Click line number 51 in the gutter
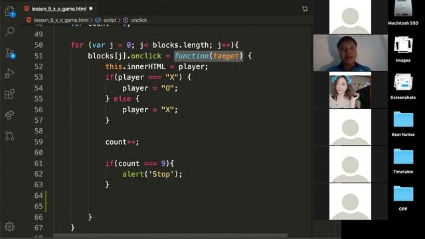This screenshot has width=425, height=239. (39, 56)
